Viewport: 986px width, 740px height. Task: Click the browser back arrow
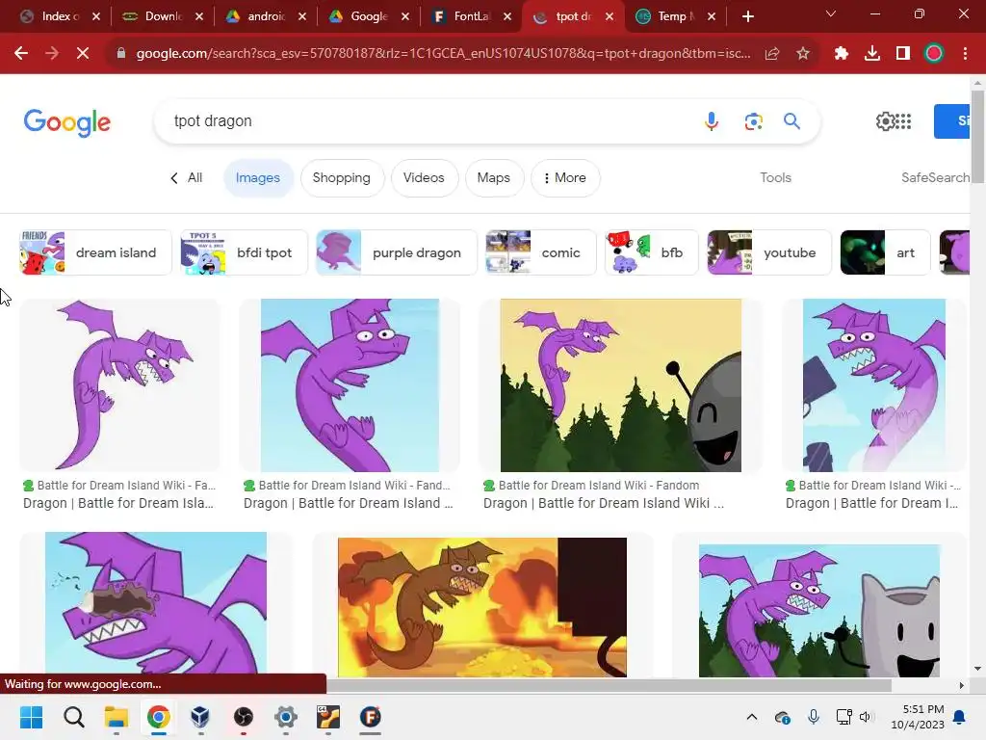pyautogui.click(x=21, y=54)
